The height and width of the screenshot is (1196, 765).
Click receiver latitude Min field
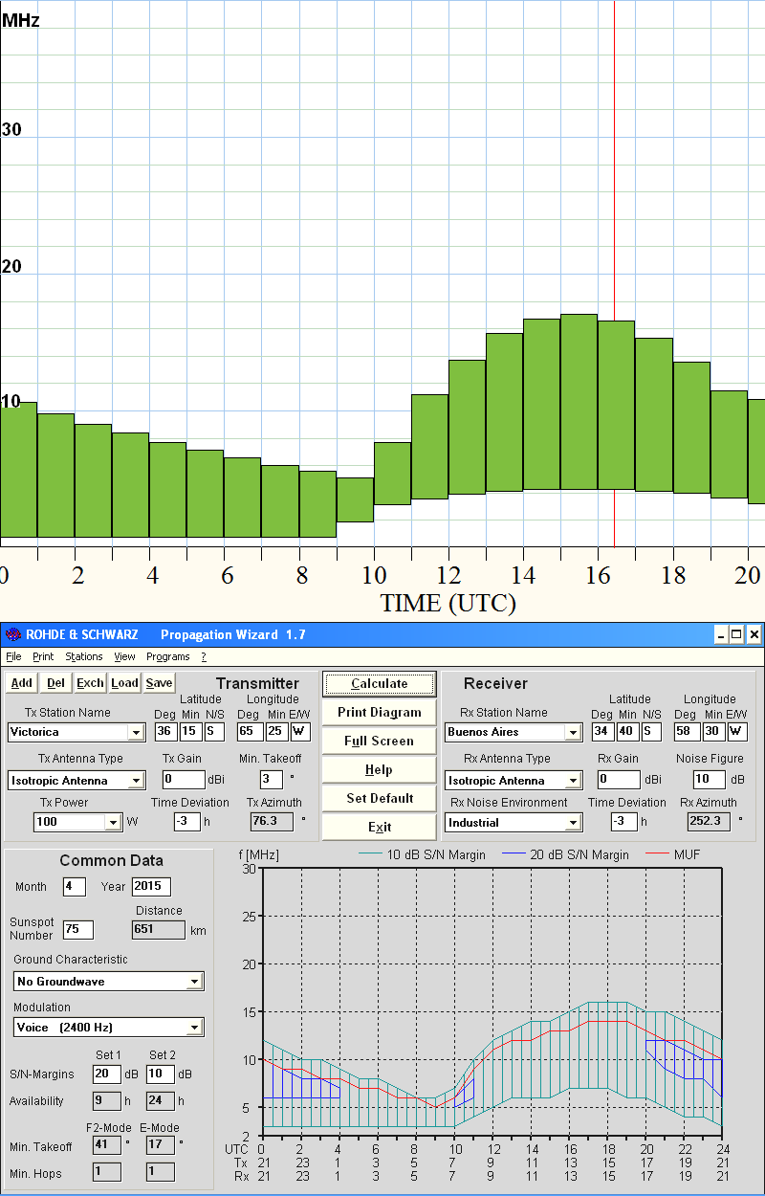coord(626,732)
